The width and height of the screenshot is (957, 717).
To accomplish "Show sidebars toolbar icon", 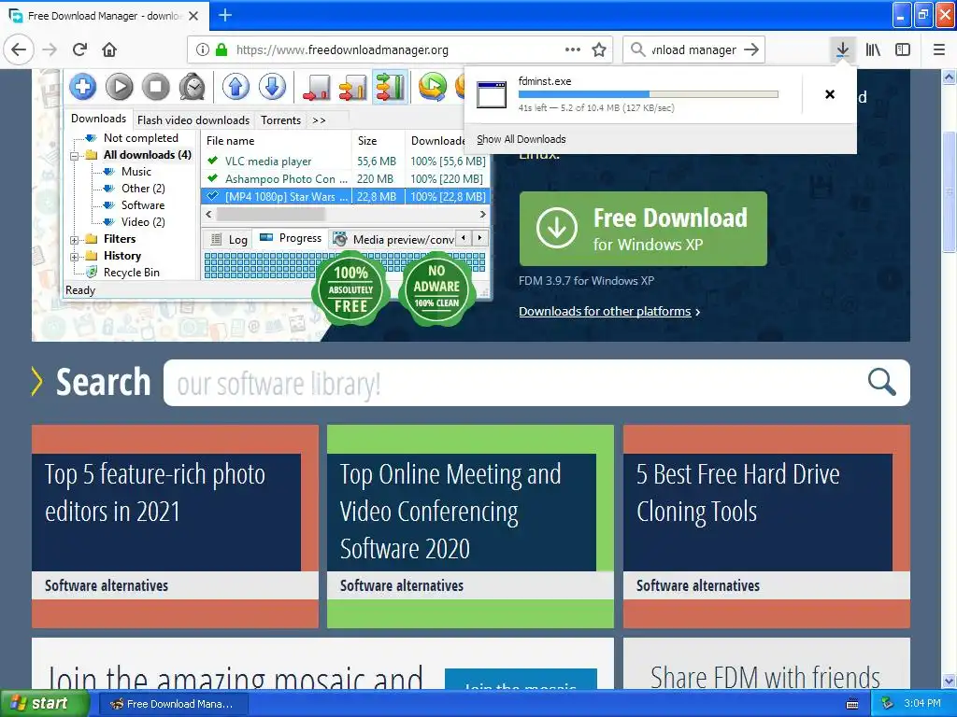I will pyautogui.click(x=903, y=49).
